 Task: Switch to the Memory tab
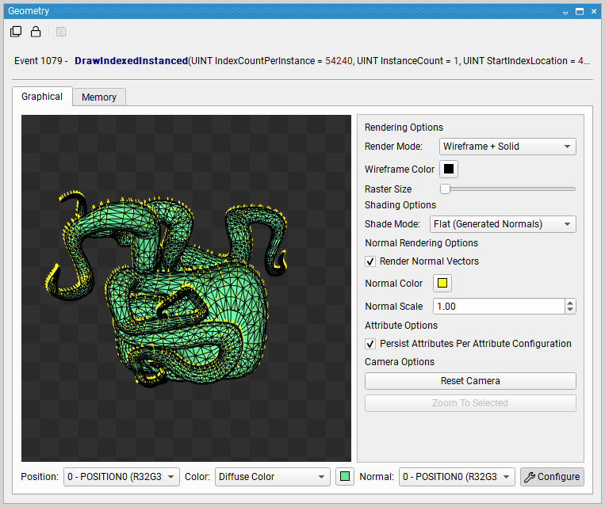coord(99,97)
